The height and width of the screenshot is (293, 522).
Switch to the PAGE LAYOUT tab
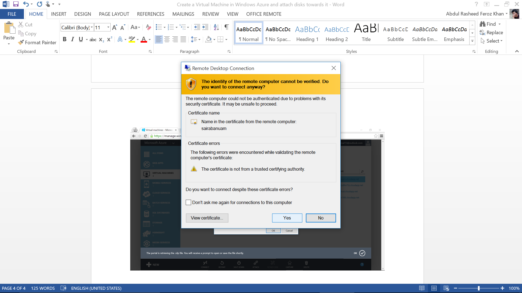coord(114,14)
